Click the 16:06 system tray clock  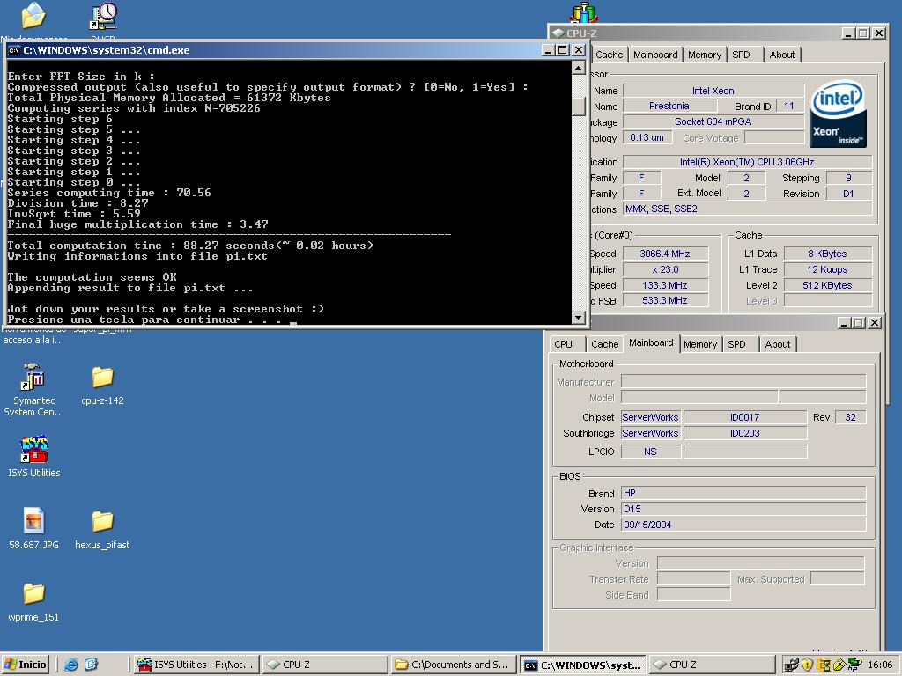tap(880, 665)
